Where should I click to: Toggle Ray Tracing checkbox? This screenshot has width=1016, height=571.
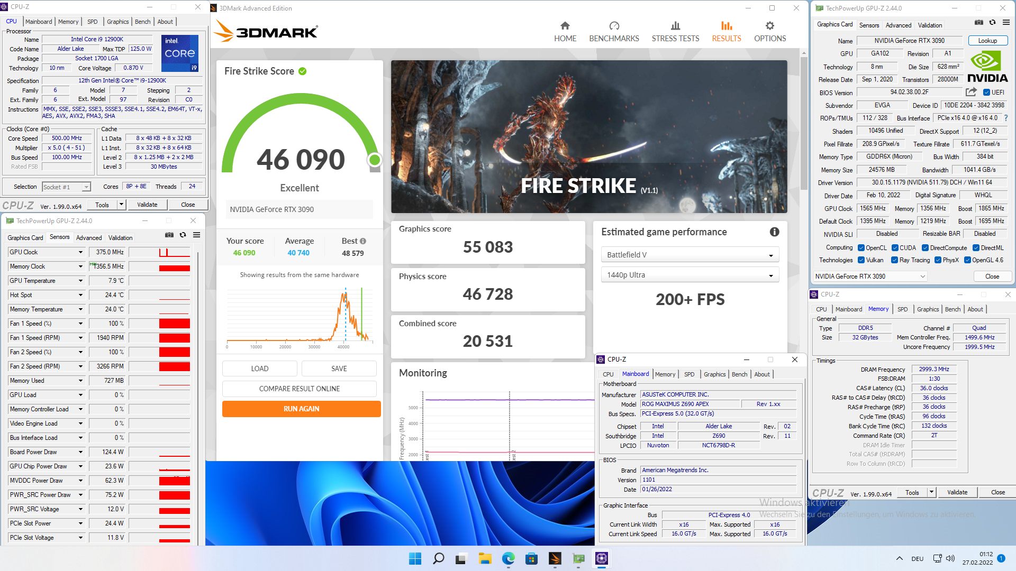(894, 260)
